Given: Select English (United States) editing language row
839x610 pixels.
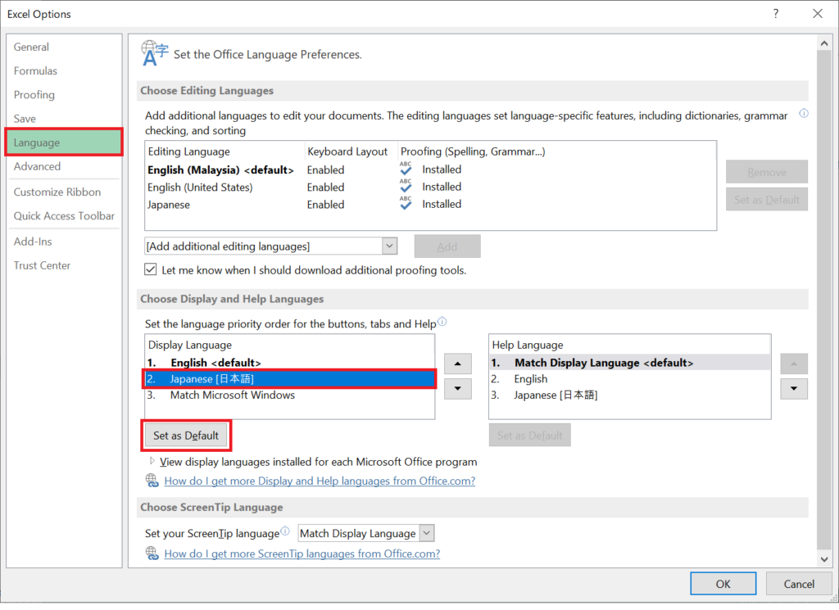Looking at the screenshot, I should pyautogui.click(x=430, y=188).
